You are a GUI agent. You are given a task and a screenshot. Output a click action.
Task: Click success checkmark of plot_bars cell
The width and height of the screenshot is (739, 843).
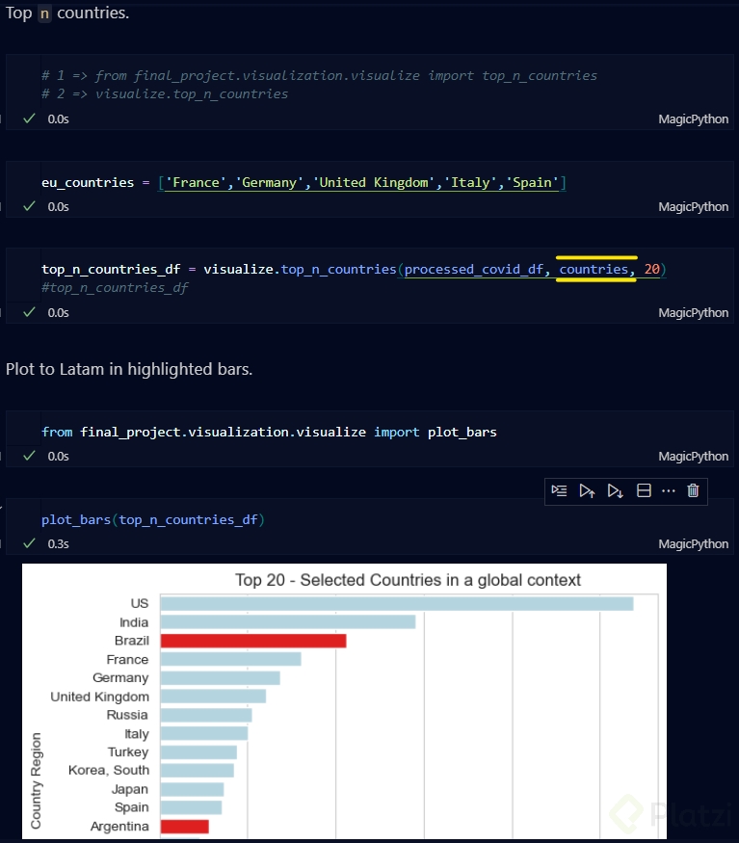29,543
